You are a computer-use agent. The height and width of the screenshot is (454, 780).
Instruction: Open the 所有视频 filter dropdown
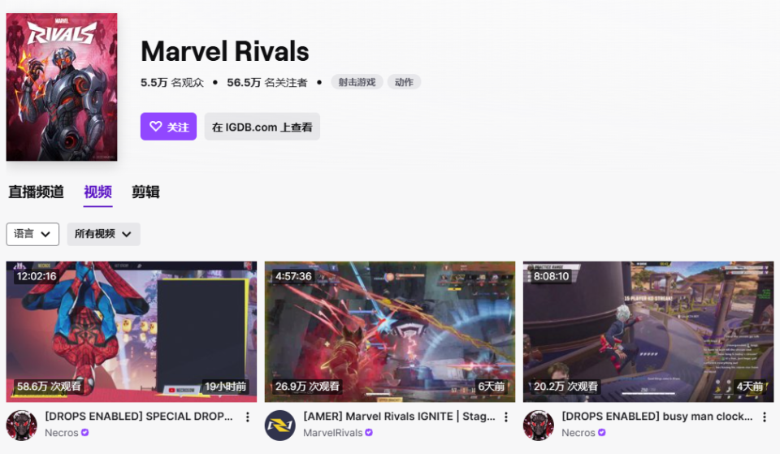[103, 234]
